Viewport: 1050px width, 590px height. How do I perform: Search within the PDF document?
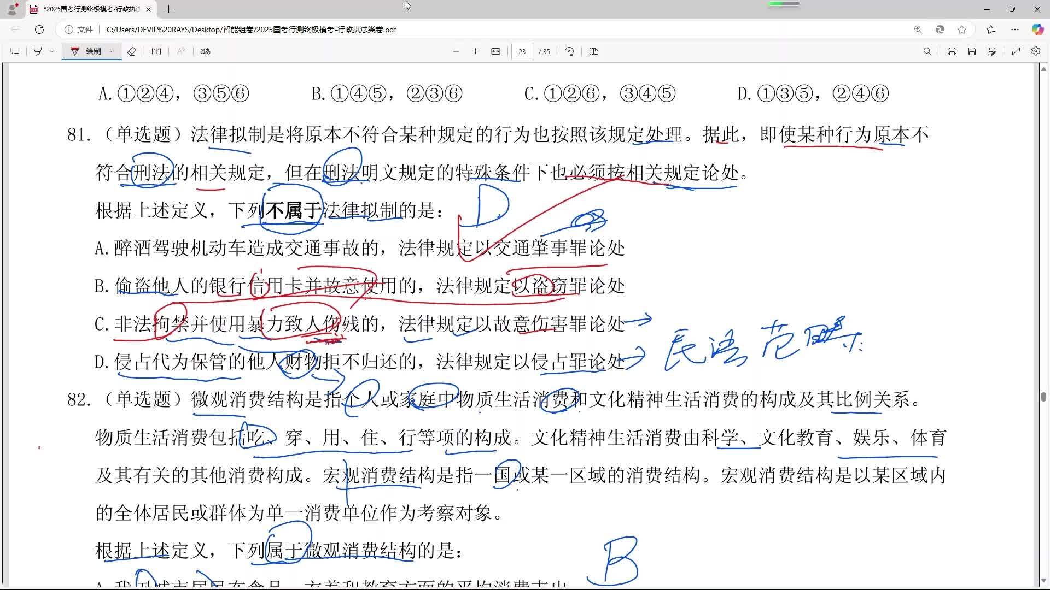pos(927,51)
